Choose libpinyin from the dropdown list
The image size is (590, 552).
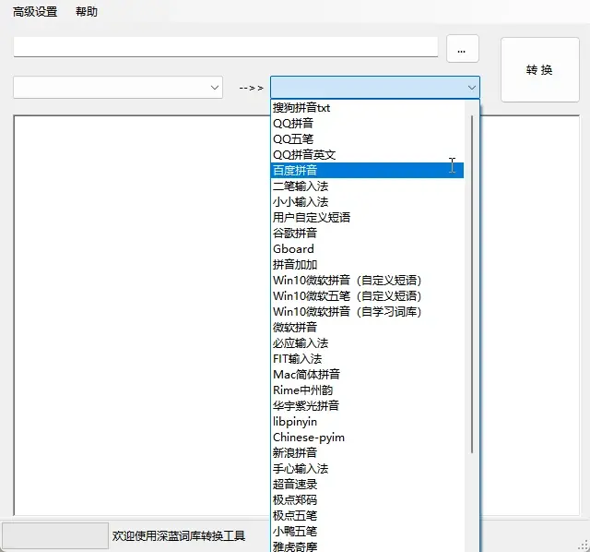(x=294, y=422)
